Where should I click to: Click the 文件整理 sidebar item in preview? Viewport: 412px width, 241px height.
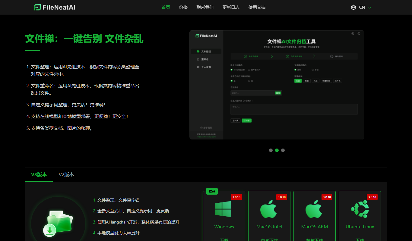point(206,52)
